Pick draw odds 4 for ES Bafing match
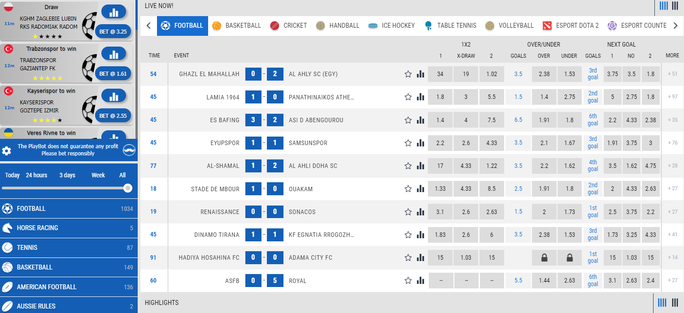The height and width of the screenshot is (313, 684). click(466, 120)
